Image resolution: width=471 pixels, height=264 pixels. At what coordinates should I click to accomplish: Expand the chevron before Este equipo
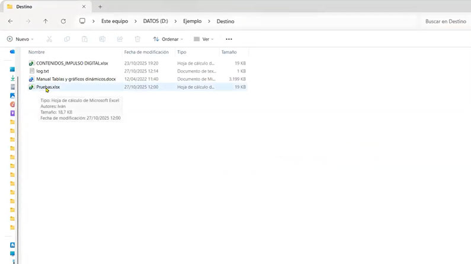coord(94,21)
